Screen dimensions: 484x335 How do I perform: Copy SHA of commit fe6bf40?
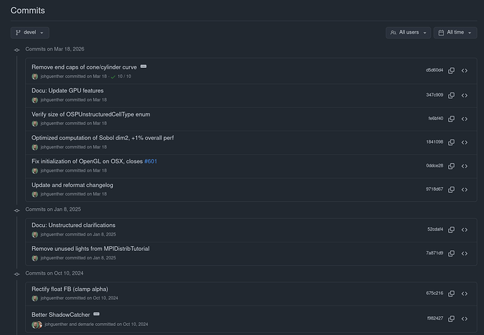point(451,118)
